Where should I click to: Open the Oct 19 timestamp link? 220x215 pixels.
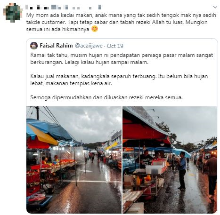coord(115,46)
